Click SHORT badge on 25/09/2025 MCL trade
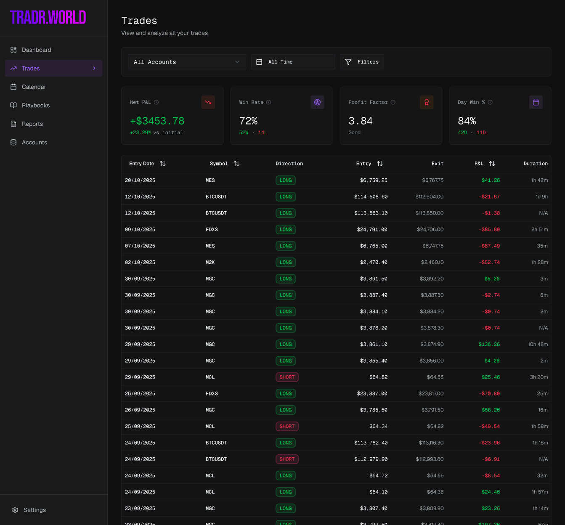Image resolution: width=565 pixels, height=525 pixels. tap(287, 426)
